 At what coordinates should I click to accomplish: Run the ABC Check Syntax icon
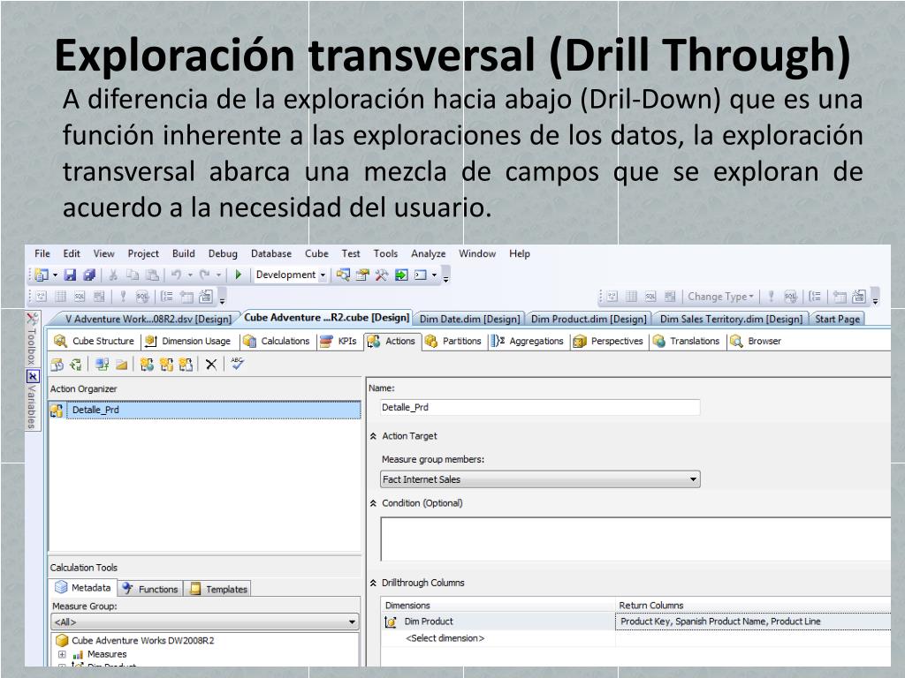(237, 364)
